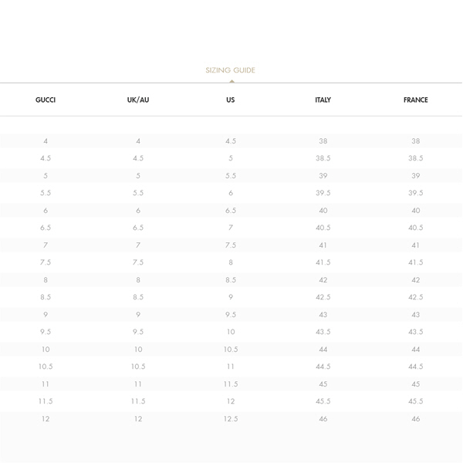Select Gucci size 8 cell
Screen dimensions: 463x463
[46, 280]
